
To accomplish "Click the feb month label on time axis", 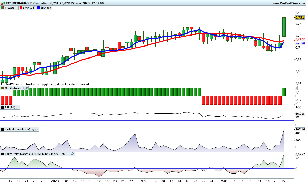I will coord(143,181).
